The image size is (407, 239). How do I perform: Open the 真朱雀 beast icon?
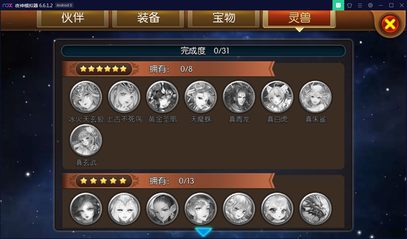click(315, 97)
